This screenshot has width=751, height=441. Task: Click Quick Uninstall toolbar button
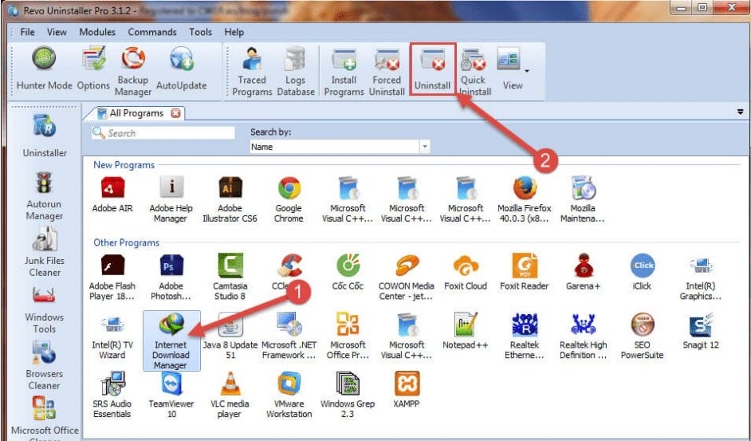coord(474,71)
